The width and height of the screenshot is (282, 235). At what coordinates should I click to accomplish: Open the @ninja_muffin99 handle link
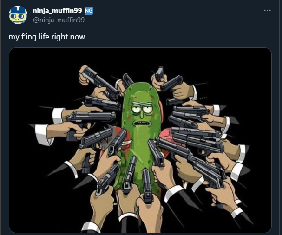coord(59,20)
